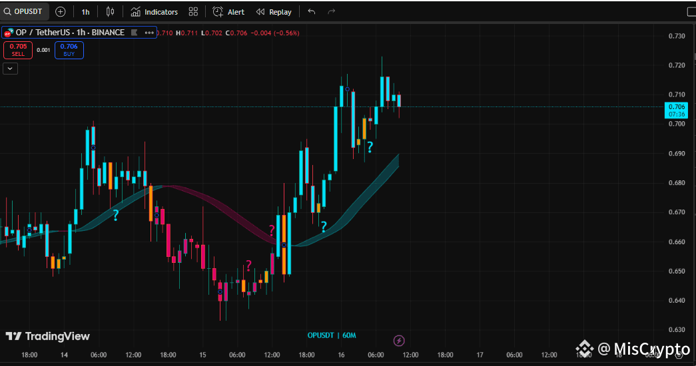Open the candlestick chart style selector
Viewport: 696px width, 366px height.
110,12
